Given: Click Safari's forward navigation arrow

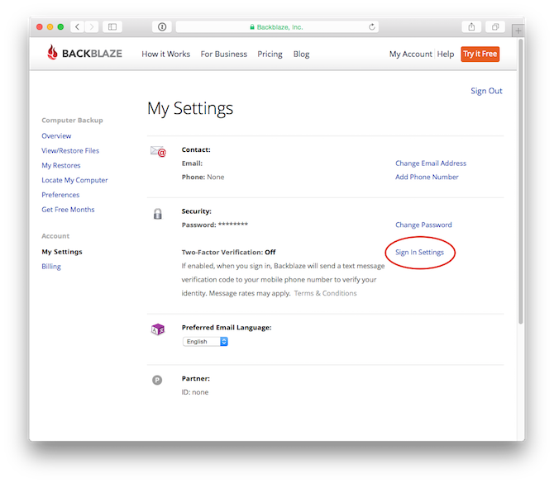Looking at the screenshot, I should [91, 27].
